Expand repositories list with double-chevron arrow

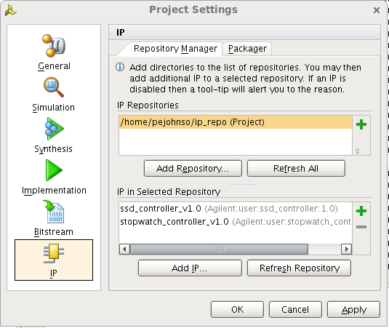coord(357,151)
